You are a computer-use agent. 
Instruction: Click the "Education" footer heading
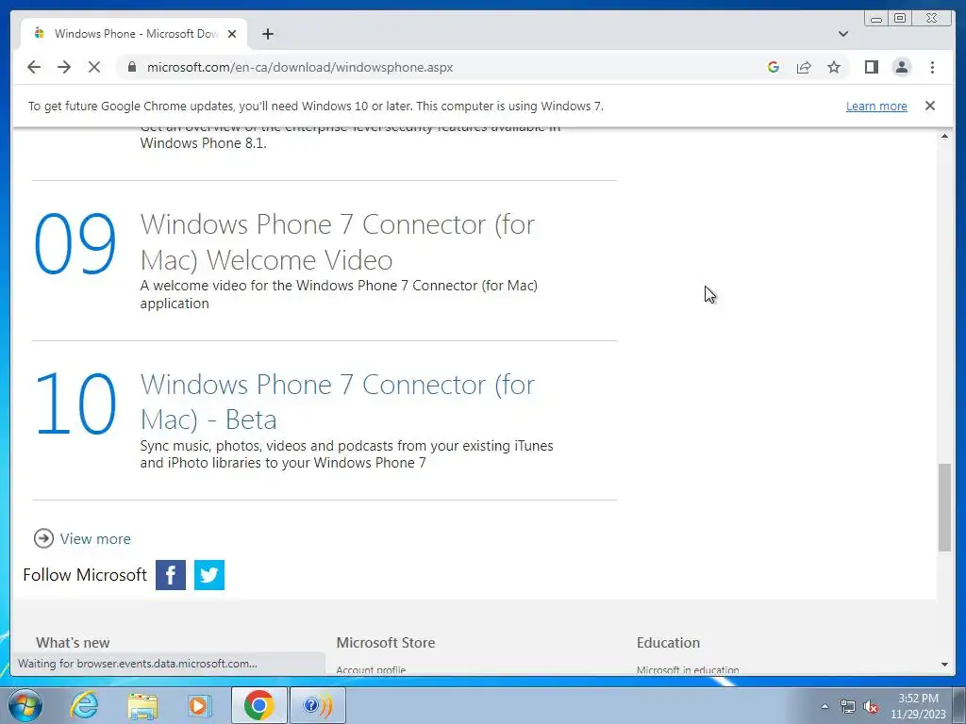click(669, 643)
